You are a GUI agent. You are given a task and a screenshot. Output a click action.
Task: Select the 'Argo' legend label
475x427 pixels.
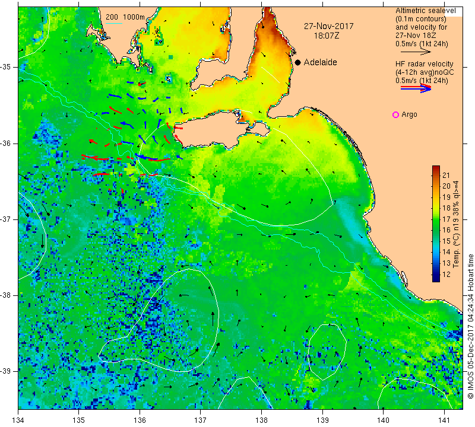click(x=409, y=114)
